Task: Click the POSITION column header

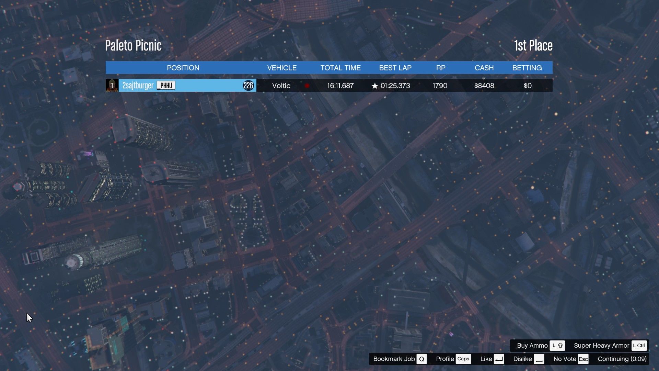Action: pyautogui.click(x=183, y=68)
